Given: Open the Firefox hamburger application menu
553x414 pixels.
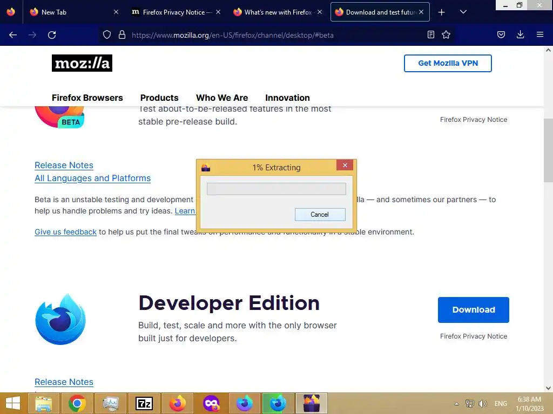Looking at the screenshot, I should [540, 34].
